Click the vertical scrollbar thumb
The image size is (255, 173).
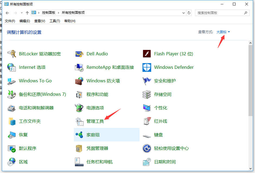coord(250,80)
